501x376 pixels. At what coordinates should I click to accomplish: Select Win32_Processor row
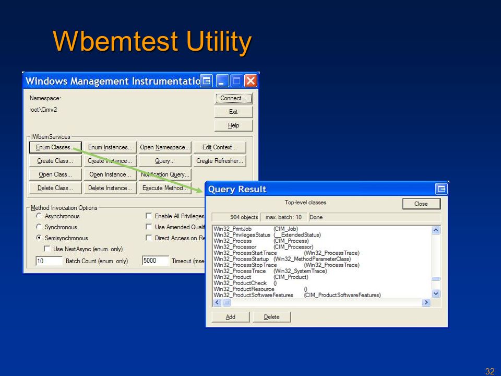pos(322,247)
